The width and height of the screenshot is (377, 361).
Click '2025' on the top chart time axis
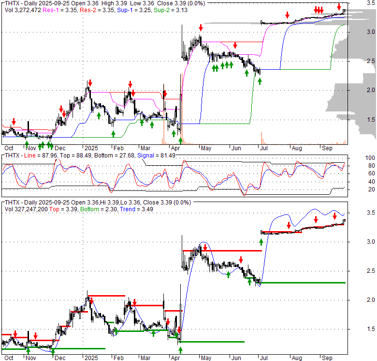point(91,148)
